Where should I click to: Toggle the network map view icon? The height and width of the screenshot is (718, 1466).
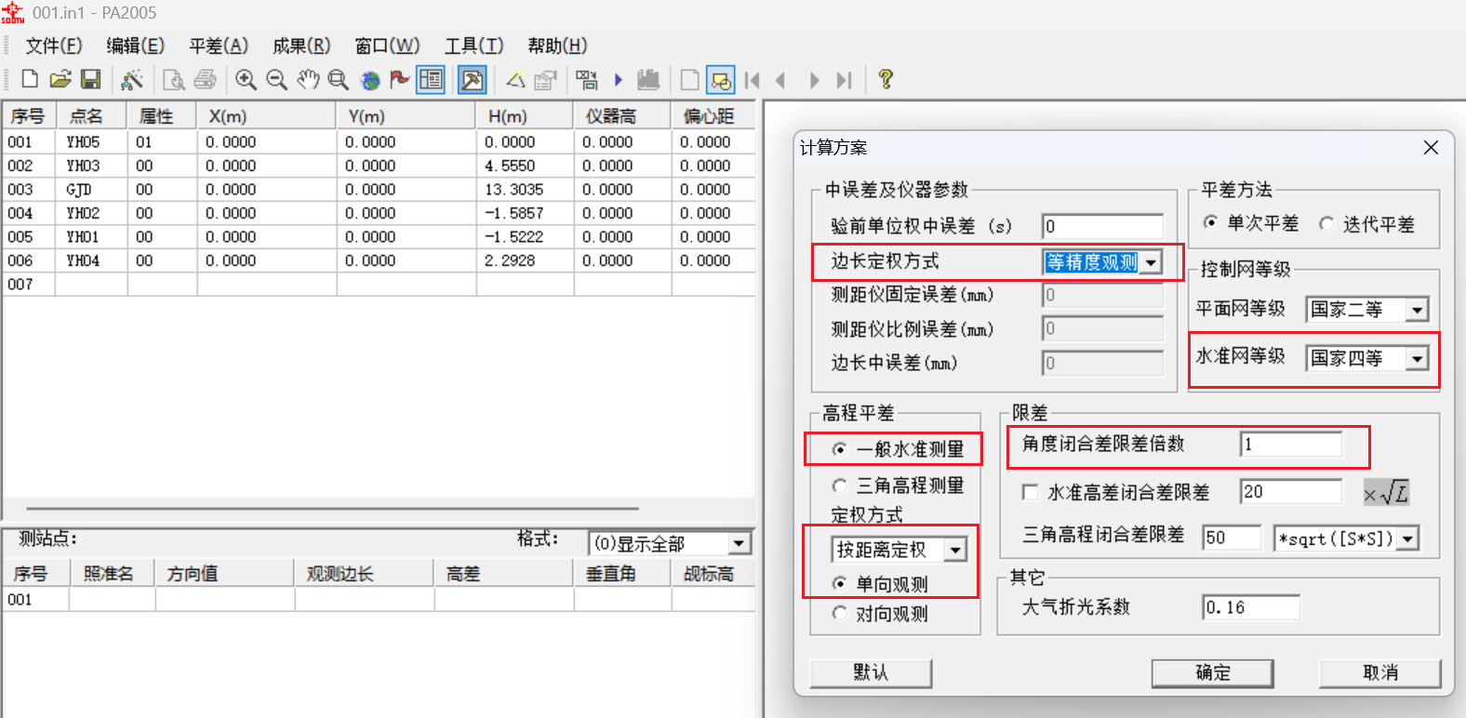[x=473, y=80]
